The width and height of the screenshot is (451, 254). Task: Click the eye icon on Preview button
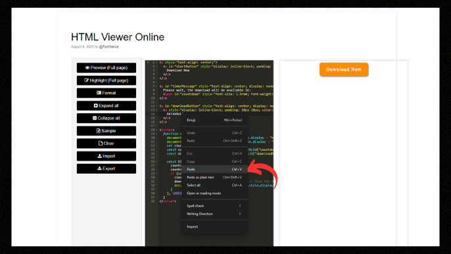coord(87,68)
